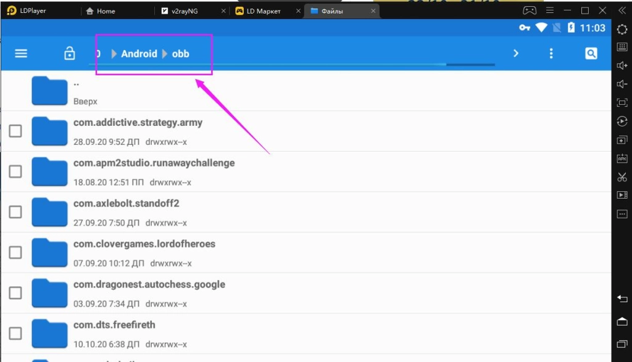
Task: Open the hamburger navigation menu
Action: pyautogui.click(x=21, y=54)
